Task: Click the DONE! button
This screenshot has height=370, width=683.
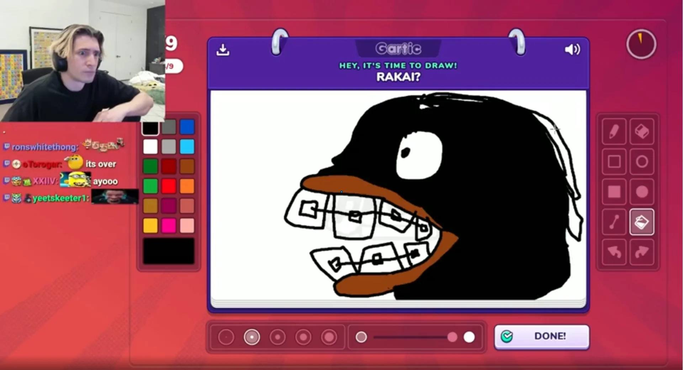Action: pos(541,336)
